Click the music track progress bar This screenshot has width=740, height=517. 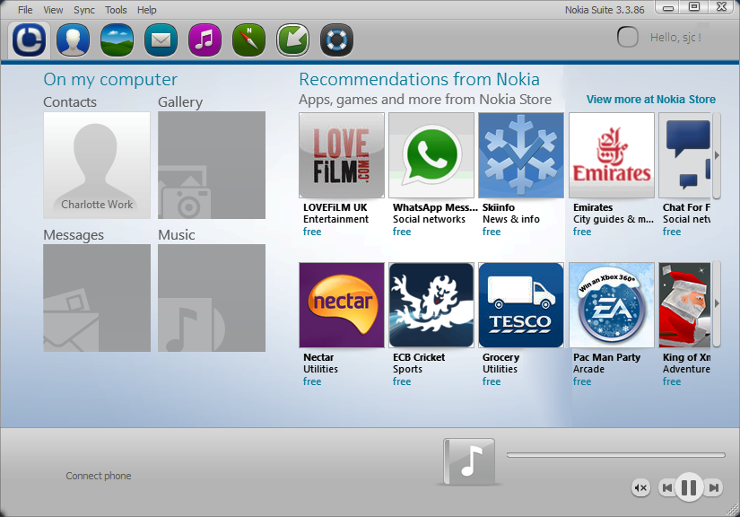[x=616, y=455]
